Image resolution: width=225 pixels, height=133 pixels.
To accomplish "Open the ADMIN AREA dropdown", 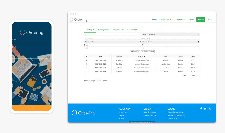I will click(x=166, y=19).
